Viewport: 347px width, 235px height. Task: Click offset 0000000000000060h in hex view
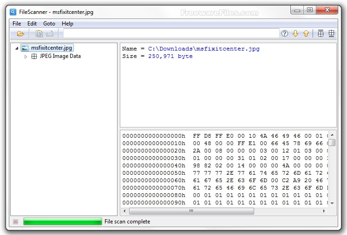tap(154, 180)
